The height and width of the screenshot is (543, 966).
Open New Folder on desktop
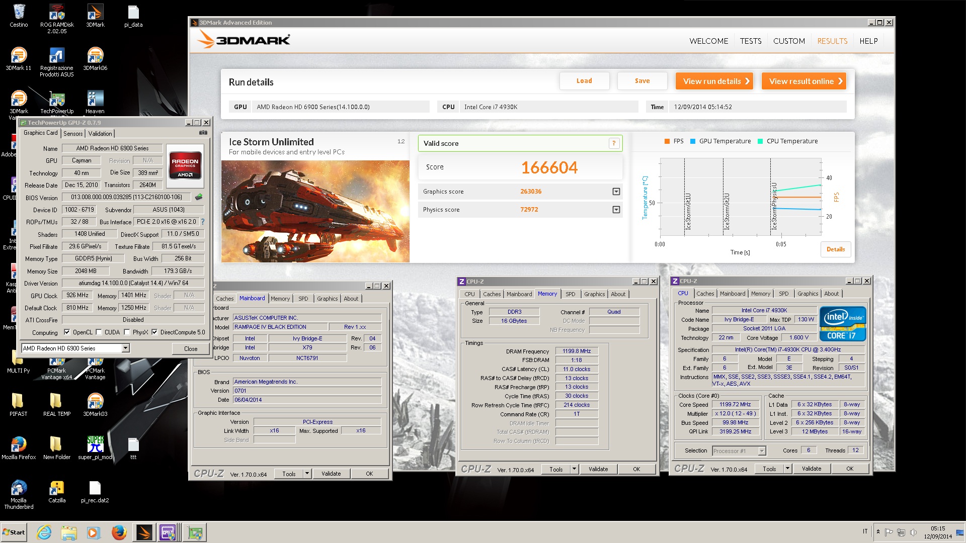coord(57,448)
